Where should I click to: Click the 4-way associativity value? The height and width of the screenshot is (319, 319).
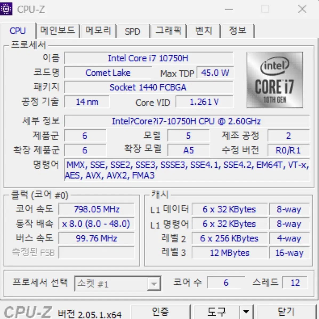coord(289,238)
